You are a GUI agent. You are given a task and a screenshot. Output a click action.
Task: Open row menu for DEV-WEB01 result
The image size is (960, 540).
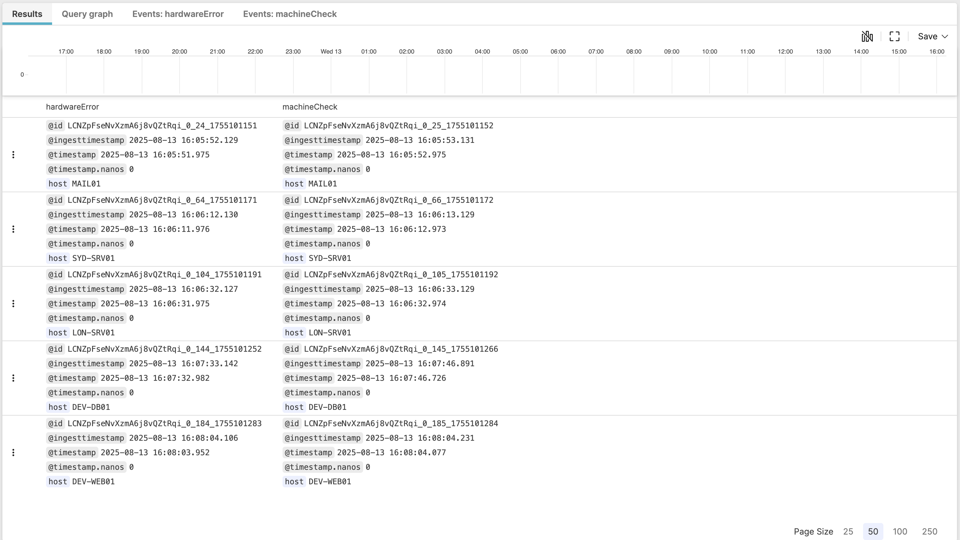(x=13, y=453)
